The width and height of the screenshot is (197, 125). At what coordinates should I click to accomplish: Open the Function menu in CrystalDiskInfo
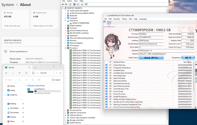tap(117, 19)
